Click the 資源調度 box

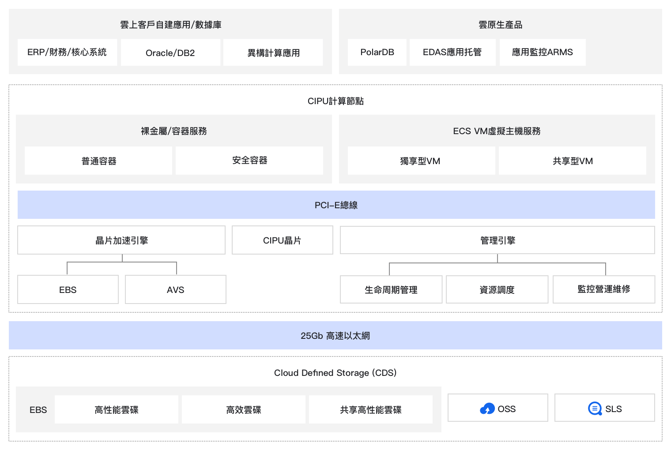point(497,289)
